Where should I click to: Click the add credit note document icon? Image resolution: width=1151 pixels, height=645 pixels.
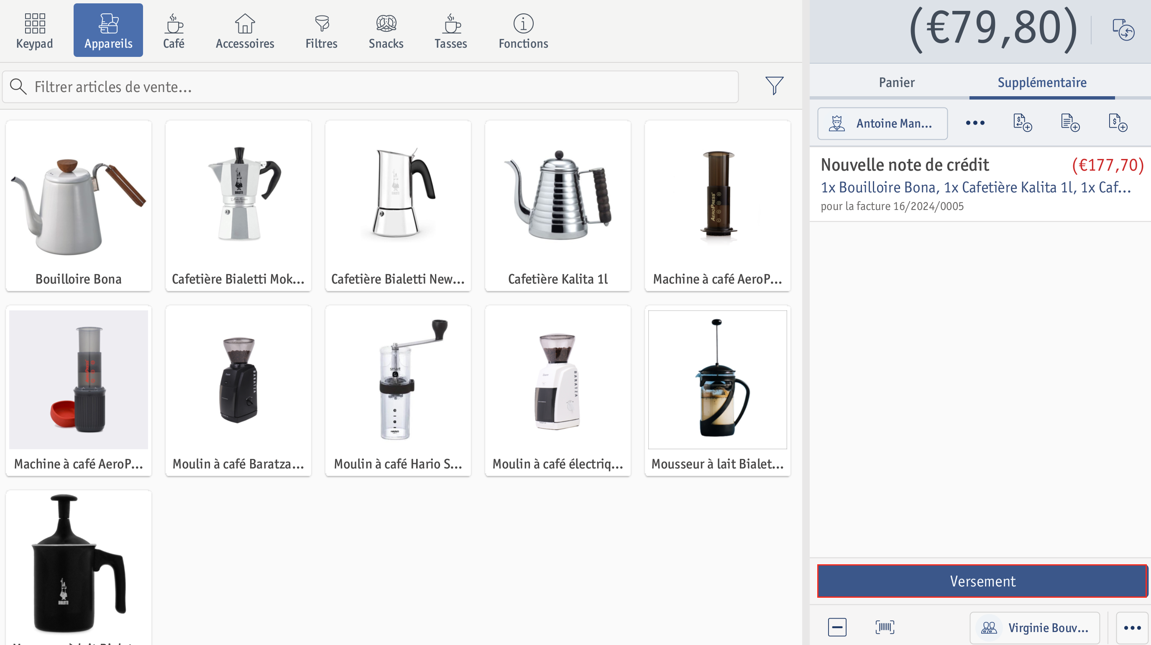click(x=1023, y=123)
